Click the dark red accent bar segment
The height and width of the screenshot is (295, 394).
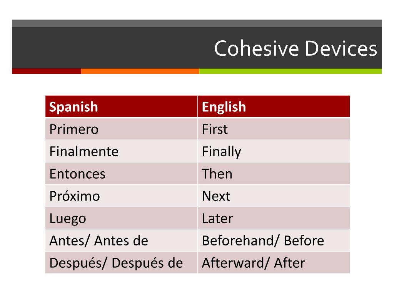tap(47, 71)
